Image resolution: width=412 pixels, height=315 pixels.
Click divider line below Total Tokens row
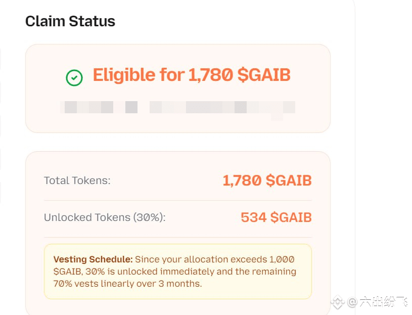[178, 200]
